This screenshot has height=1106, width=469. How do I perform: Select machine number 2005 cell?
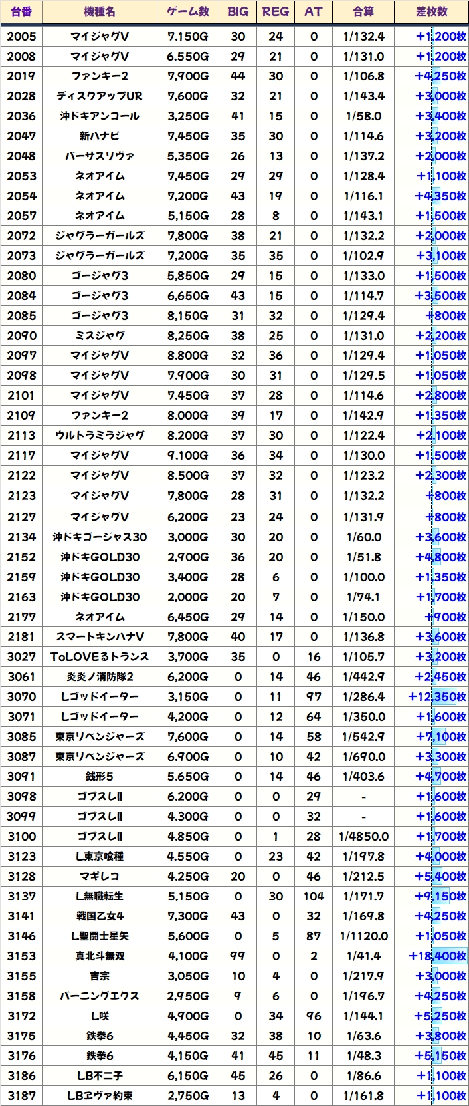pyautogui.click(x=21, y=36)
